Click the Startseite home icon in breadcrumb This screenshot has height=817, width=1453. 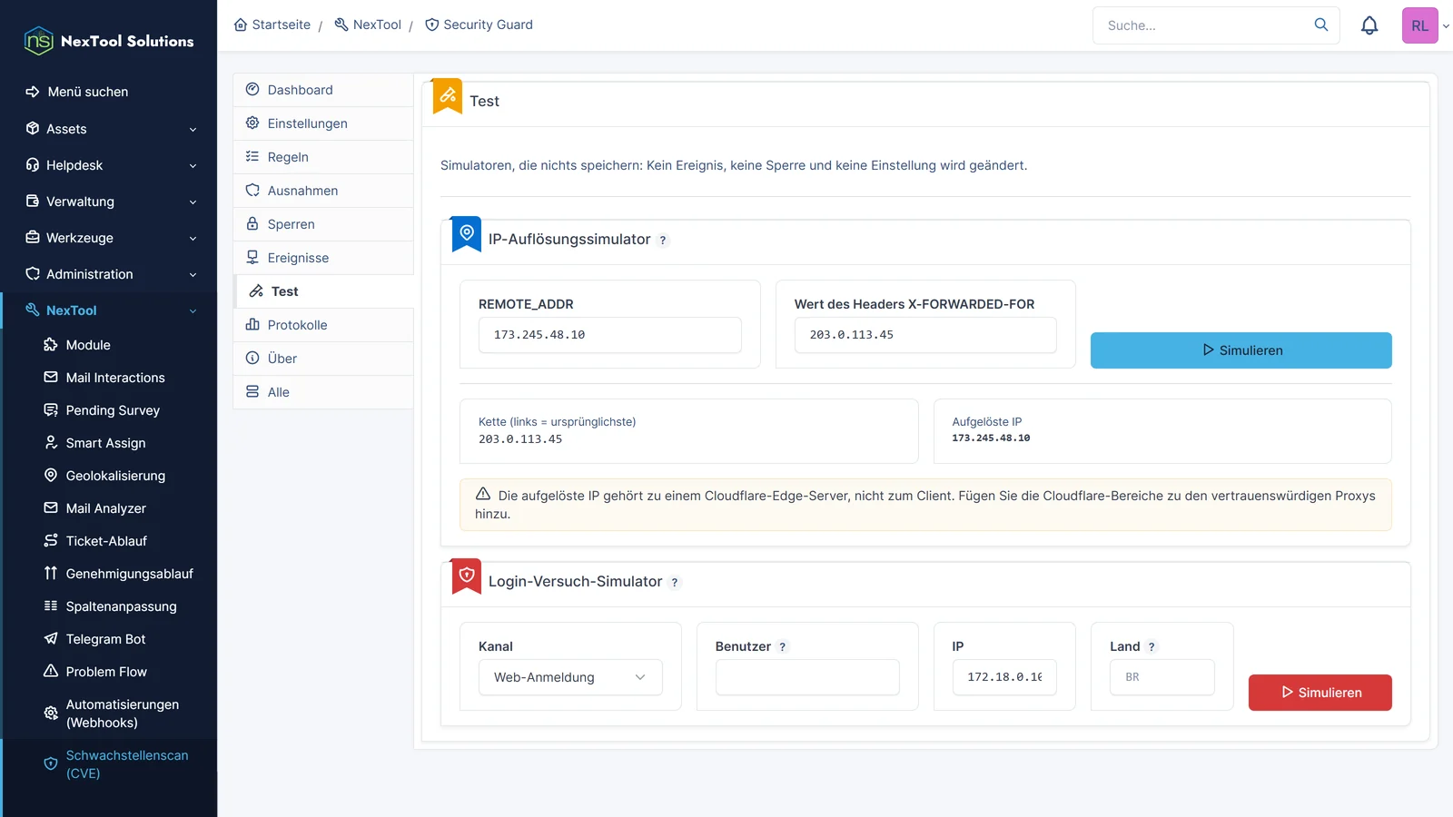point(241,25)
